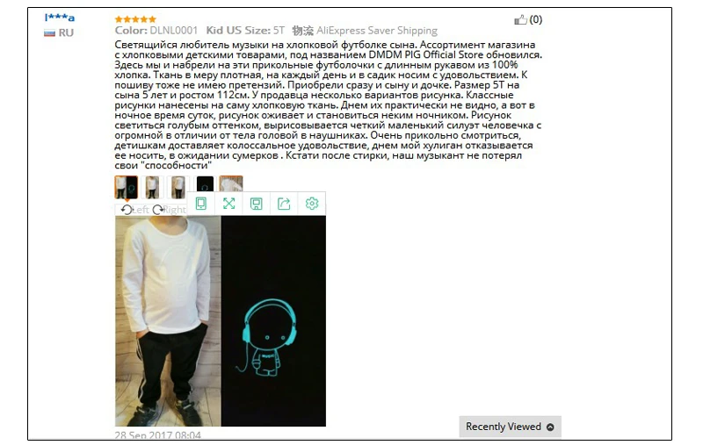Click the tablet device icon in overlay toolbar
703x445 pixels.
click(201, 204)
